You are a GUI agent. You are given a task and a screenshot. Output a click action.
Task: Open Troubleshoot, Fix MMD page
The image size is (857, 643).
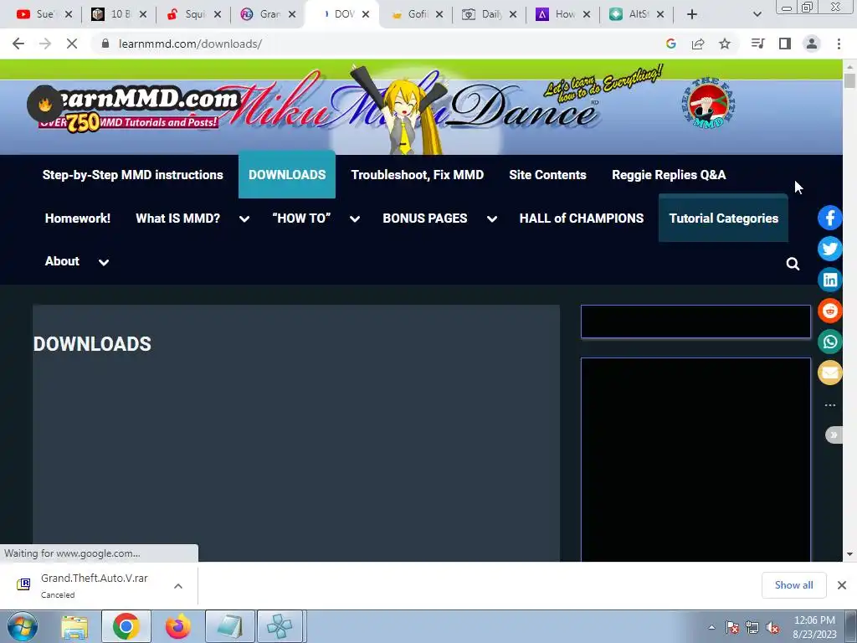(x=417, y=175)
